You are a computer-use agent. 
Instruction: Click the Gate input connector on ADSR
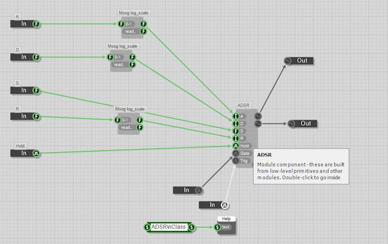(236, 153)
